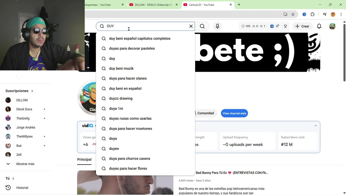Clear the search box with the X icon
Viewport: 346px width, 195px height.
pyautogui.click(x=191, y=26)
